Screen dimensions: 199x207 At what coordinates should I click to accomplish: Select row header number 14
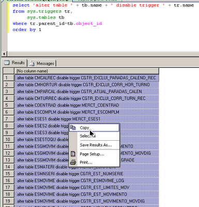pyautogui.click(x=9, y=167)
